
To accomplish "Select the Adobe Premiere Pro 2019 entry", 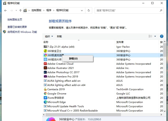I will pos(103,76).
